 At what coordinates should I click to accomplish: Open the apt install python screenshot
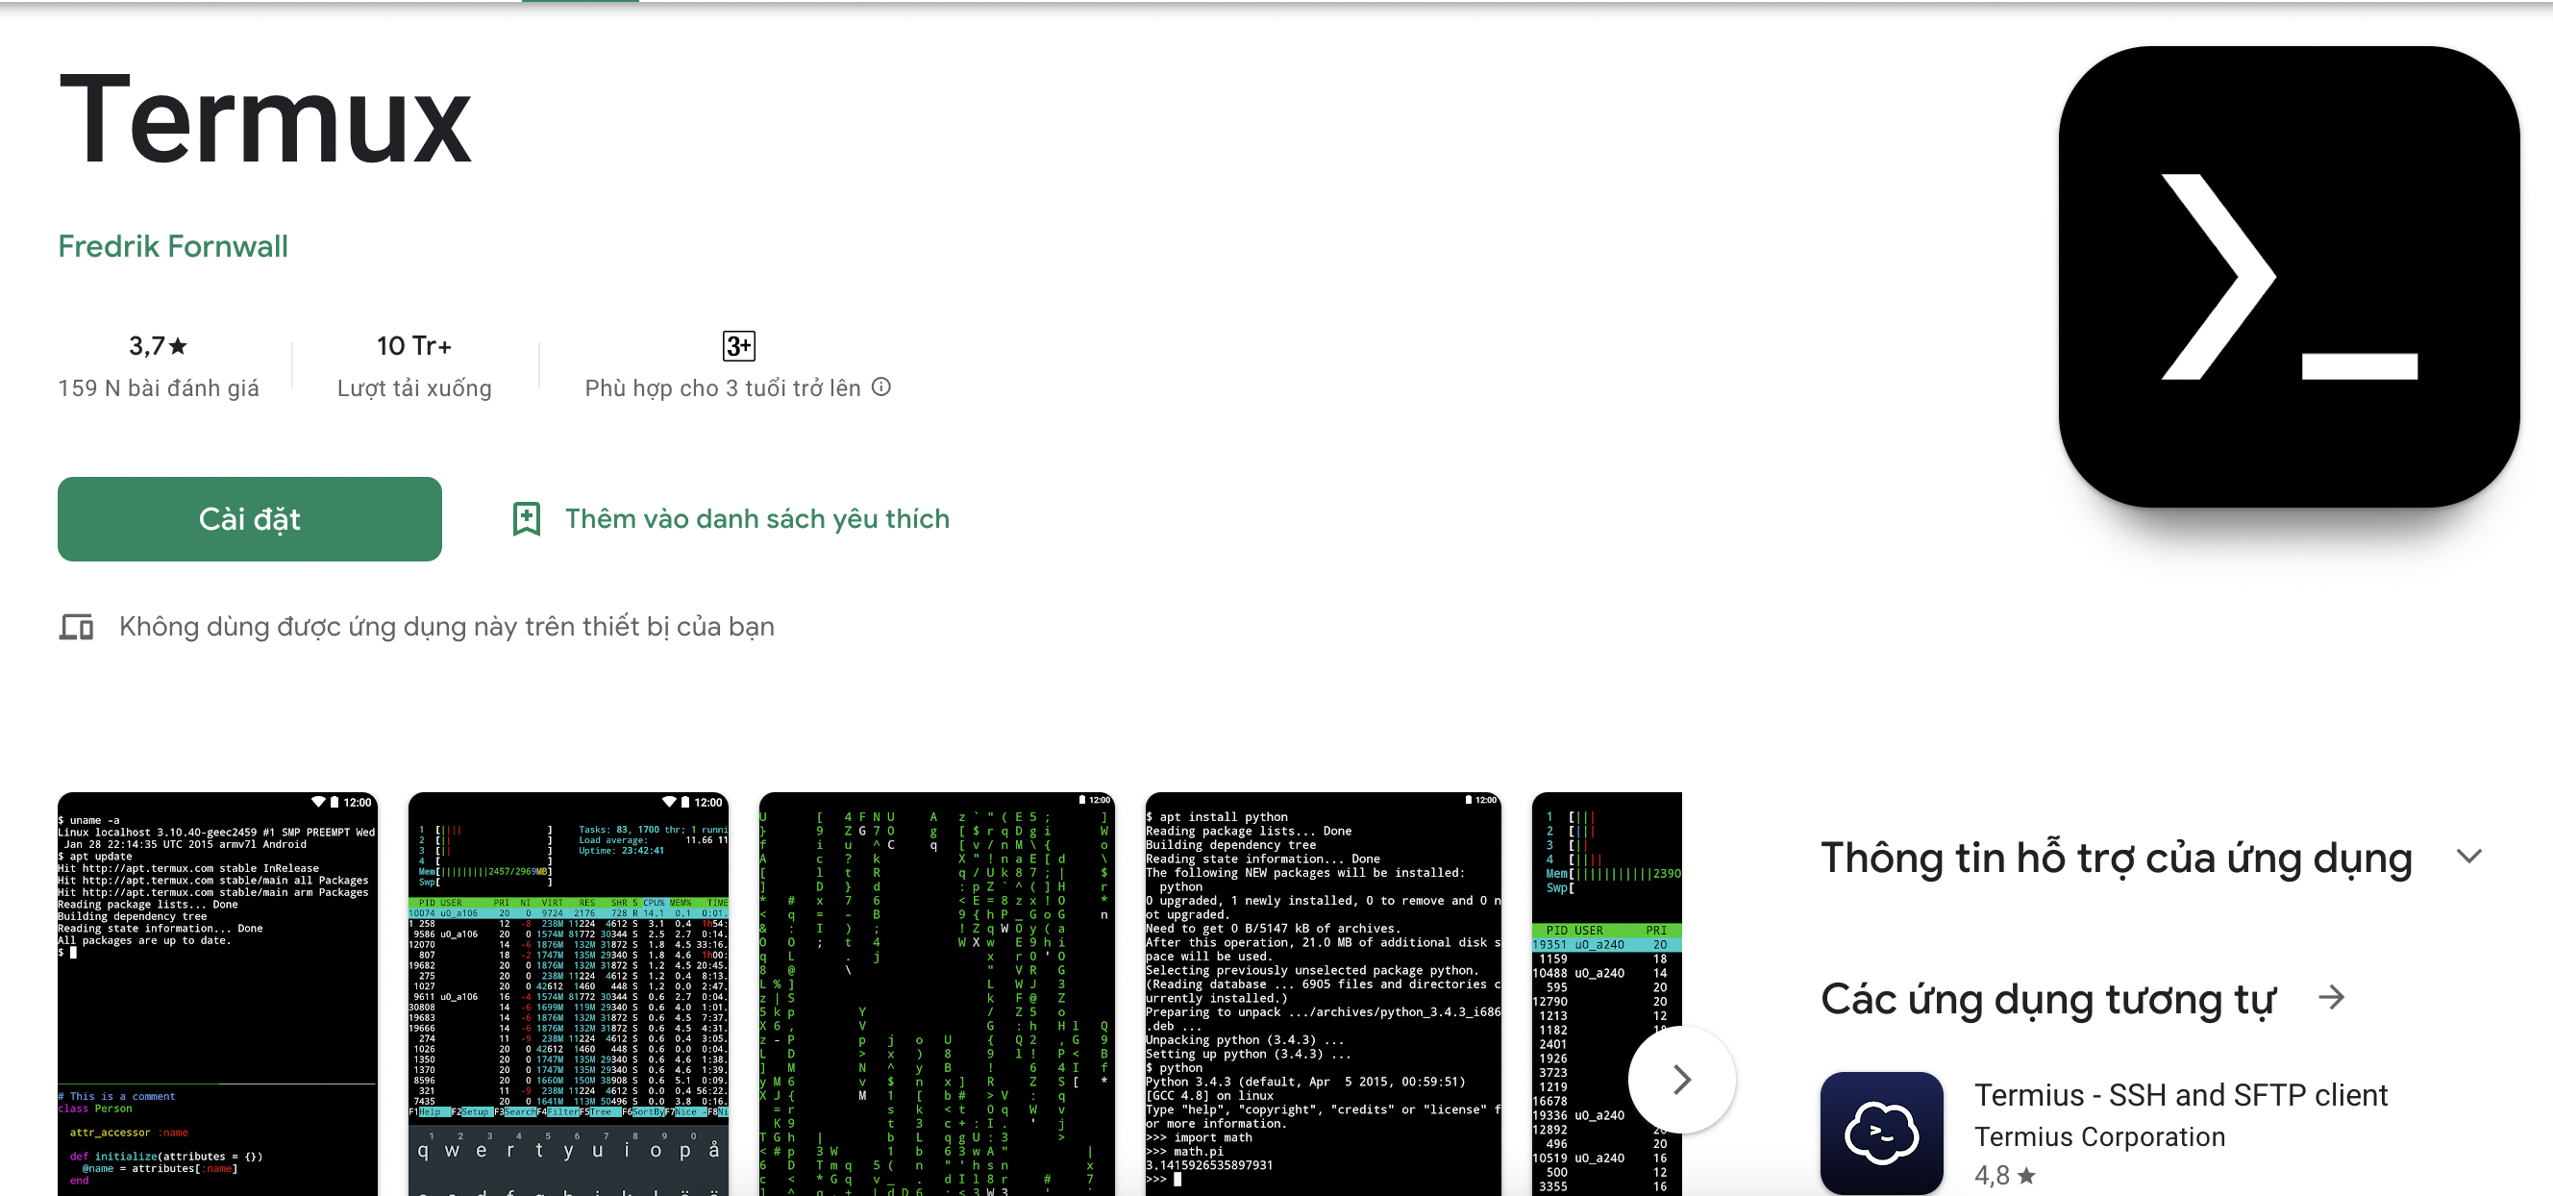[x=1323, y=994]
